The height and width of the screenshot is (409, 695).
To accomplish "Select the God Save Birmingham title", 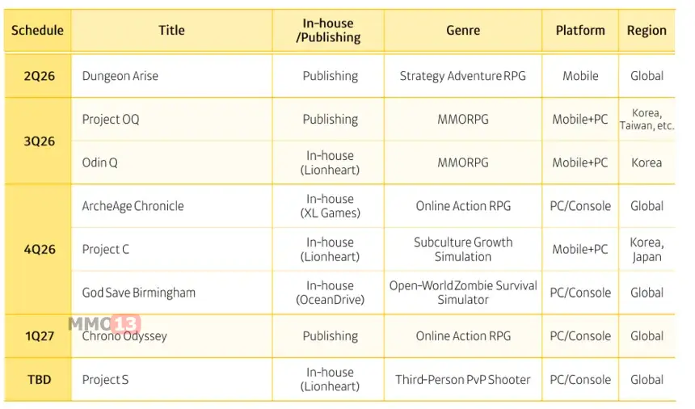I will [138, 293].
